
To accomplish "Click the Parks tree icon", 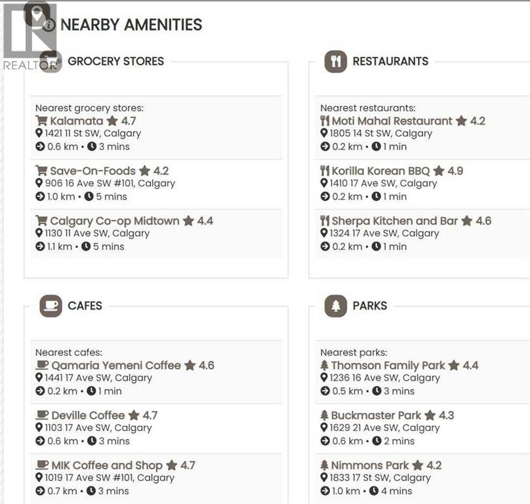I will (x=335, y=306).
